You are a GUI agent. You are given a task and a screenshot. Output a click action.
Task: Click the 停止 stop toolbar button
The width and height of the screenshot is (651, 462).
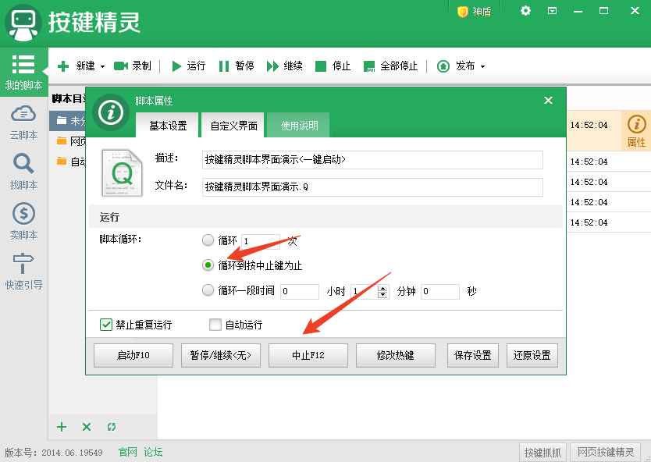tap(333, 66)
